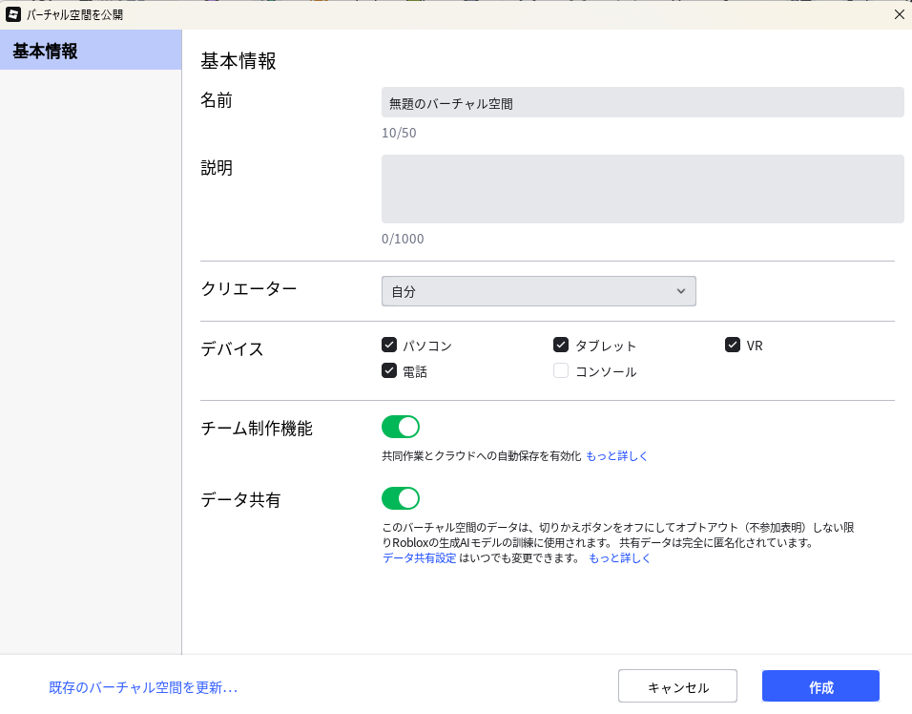Click the 説明 description text area

643,189
